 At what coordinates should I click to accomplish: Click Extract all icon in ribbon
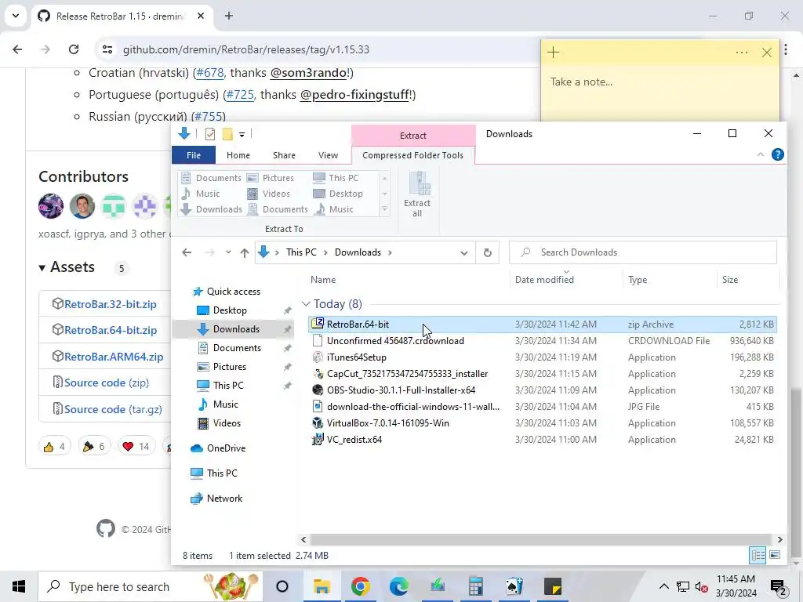click(417, 194)
